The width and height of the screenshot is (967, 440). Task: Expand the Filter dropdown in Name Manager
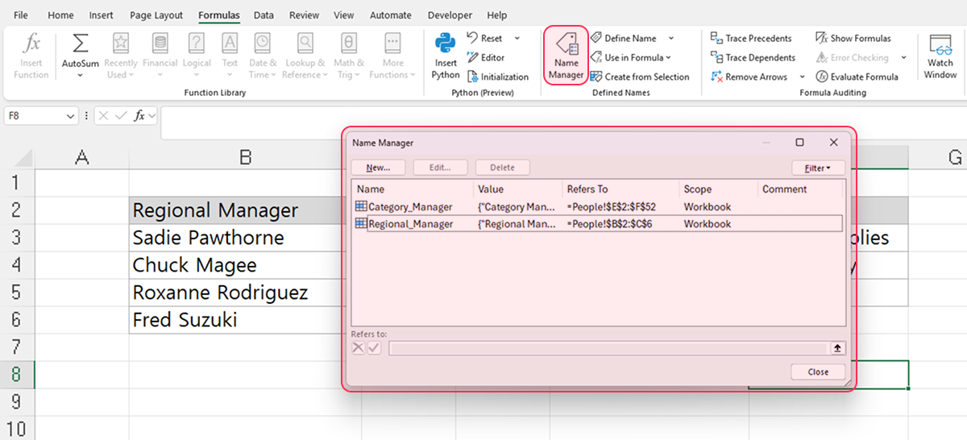(x=818, y=168)
